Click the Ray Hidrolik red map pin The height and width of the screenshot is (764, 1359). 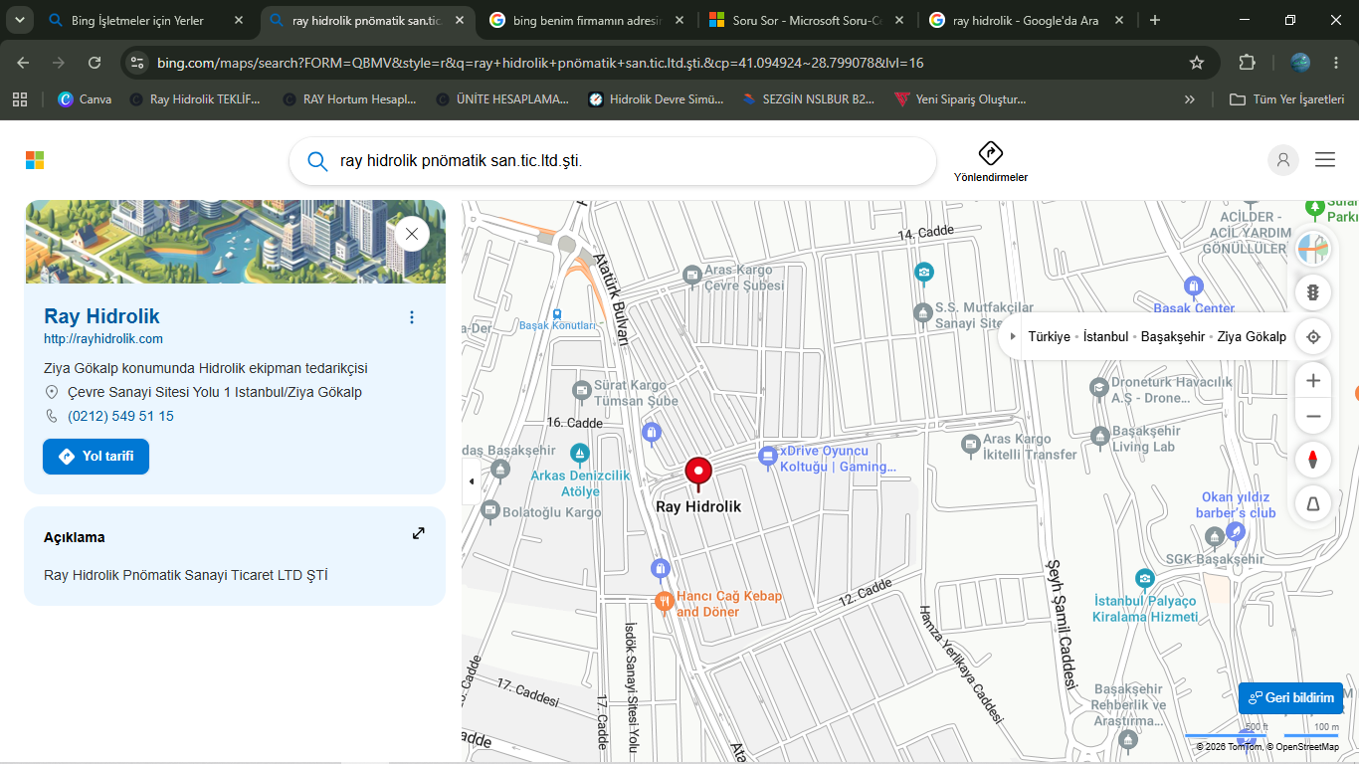click(x=698, y=474)
